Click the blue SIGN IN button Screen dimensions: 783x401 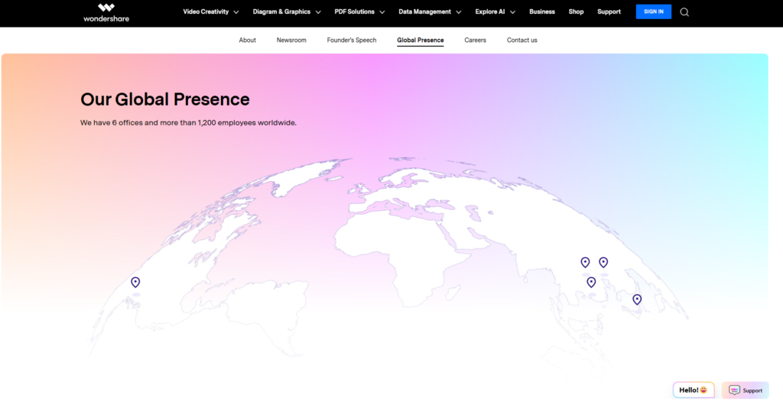point(654,11)
